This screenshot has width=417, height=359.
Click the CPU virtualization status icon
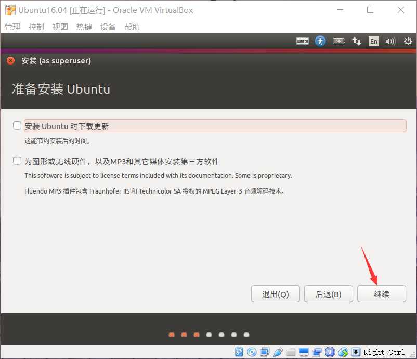[330, 352]
